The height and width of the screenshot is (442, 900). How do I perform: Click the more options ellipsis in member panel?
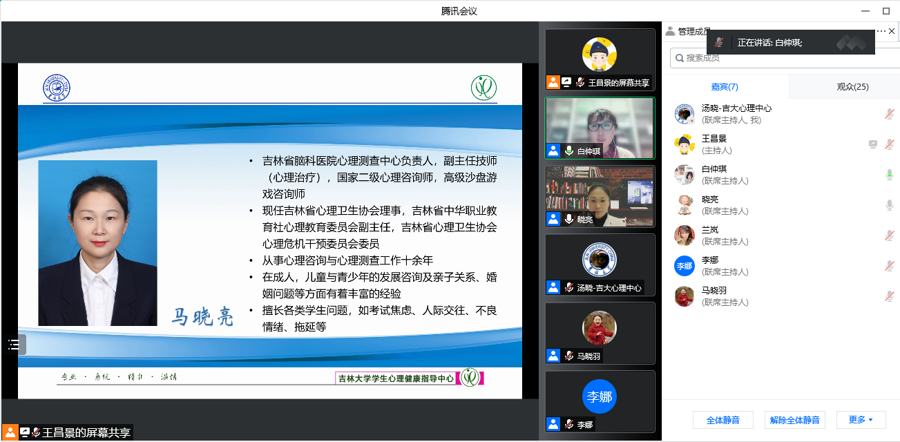(881, 31)
